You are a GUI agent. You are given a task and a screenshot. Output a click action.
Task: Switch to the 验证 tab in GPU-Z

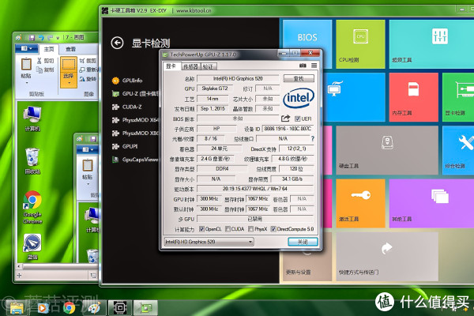click(208, 66)
